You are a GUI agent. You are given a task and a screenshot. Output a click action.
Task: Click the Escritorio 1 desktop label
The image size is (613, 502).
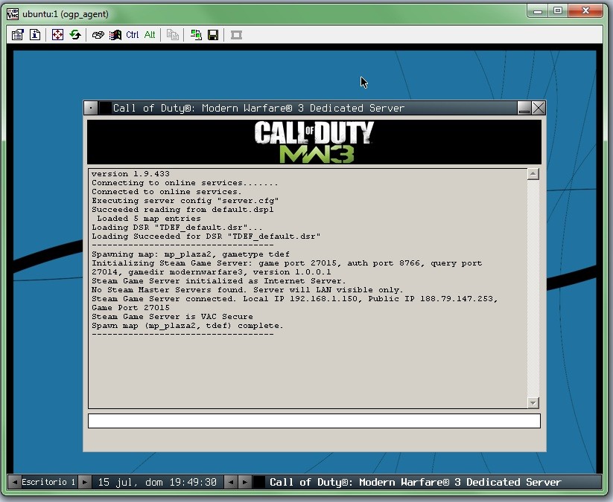tap(48, 482)
